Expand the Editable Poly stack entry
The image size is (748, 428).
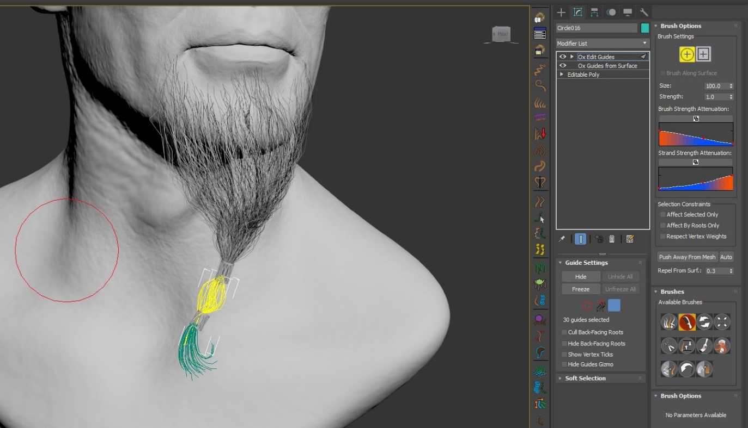coord(562,75)
